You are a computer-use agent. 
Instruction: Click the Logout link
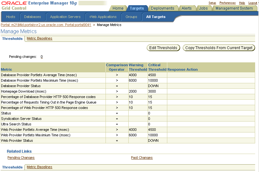pyautogui.click(x=253, y=3)
